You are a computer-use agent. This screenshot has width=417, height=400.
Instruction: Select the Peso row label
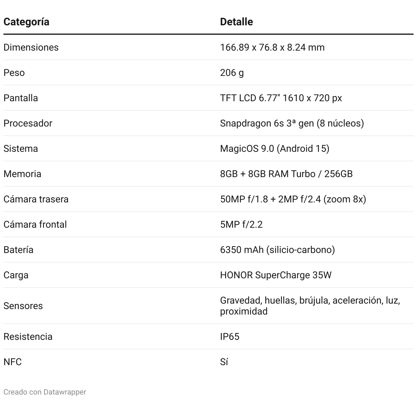(14, 72)
